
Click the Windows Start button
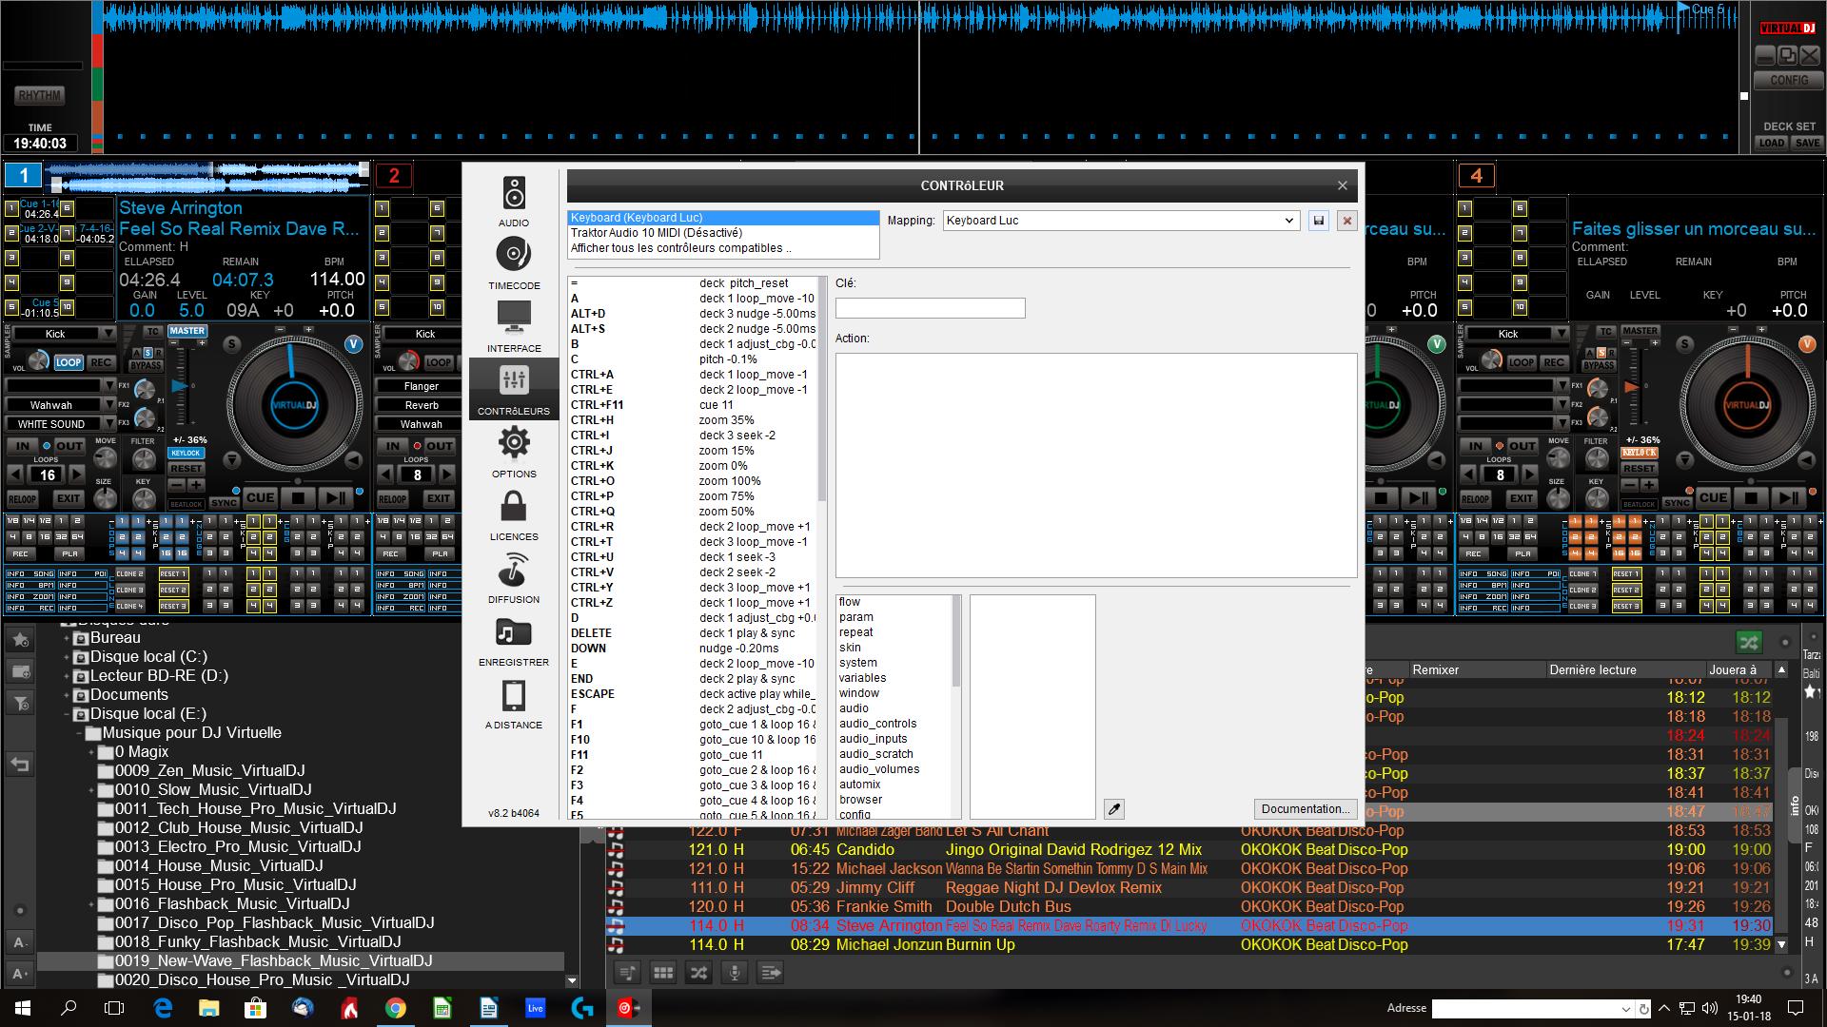tap(23, 1008)
